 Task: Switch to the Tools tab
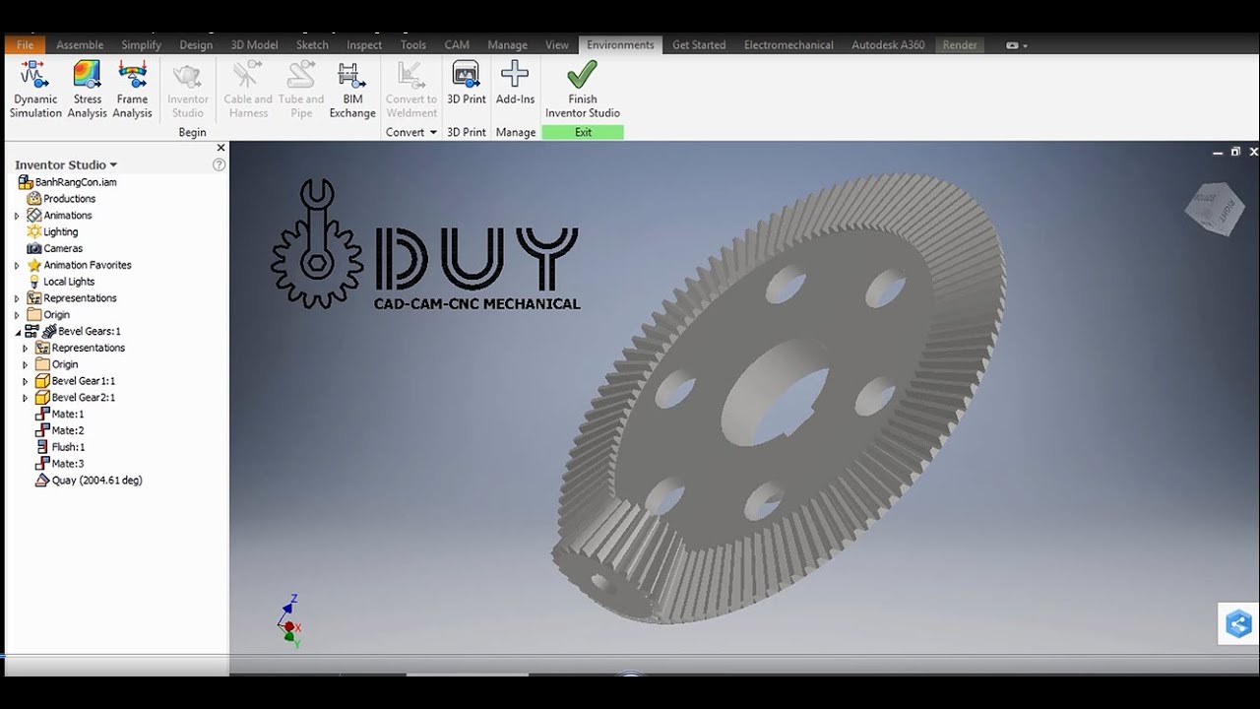click(413, 44)
